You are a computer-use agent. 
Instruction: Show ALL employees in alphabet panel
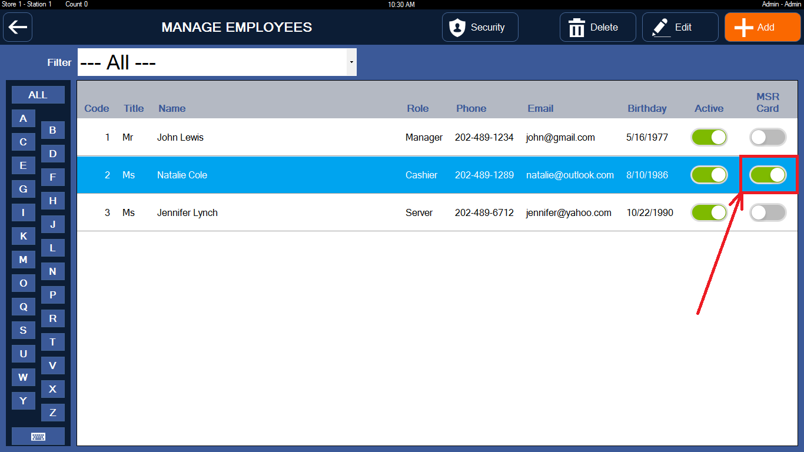(x=38, y=95)
